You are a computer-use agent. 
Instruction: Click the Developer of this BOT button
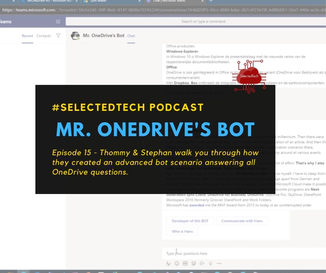[190, 221]
